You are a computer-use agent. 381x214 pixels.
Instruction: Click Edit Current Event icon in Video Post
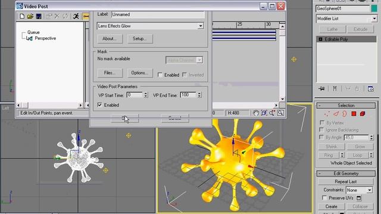(49, 16)
